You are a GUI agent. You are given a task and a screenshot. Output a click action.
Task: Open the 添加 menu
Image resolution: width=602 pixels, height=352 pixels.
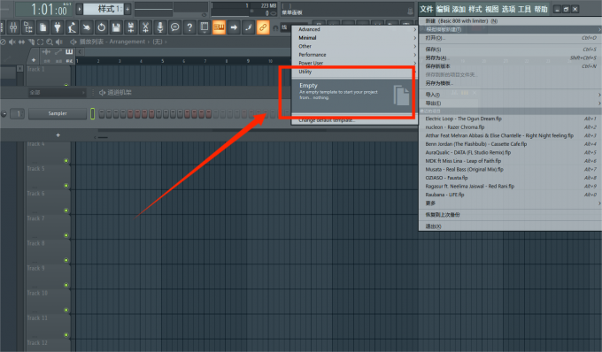459,9
